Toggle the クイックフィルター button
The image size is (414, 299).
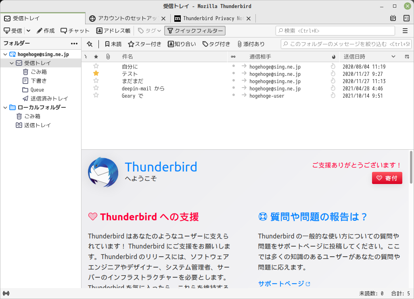195,31
